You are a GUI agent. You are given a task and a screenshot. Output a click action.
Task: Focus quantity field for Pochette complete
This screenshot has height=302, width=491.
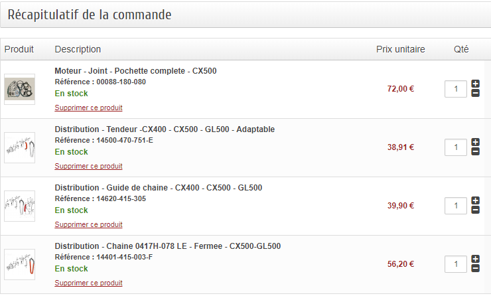pos(456,89)
